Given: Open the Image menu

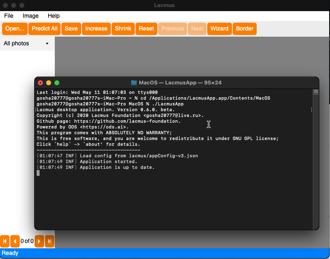Looking at the screenshot, I should 30,16.
